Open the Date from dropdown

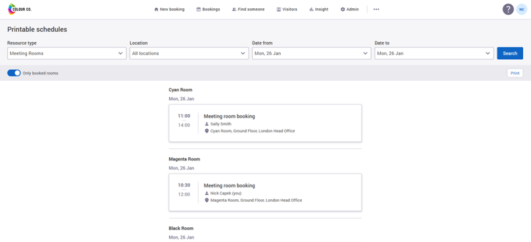(x=312, y=53)
